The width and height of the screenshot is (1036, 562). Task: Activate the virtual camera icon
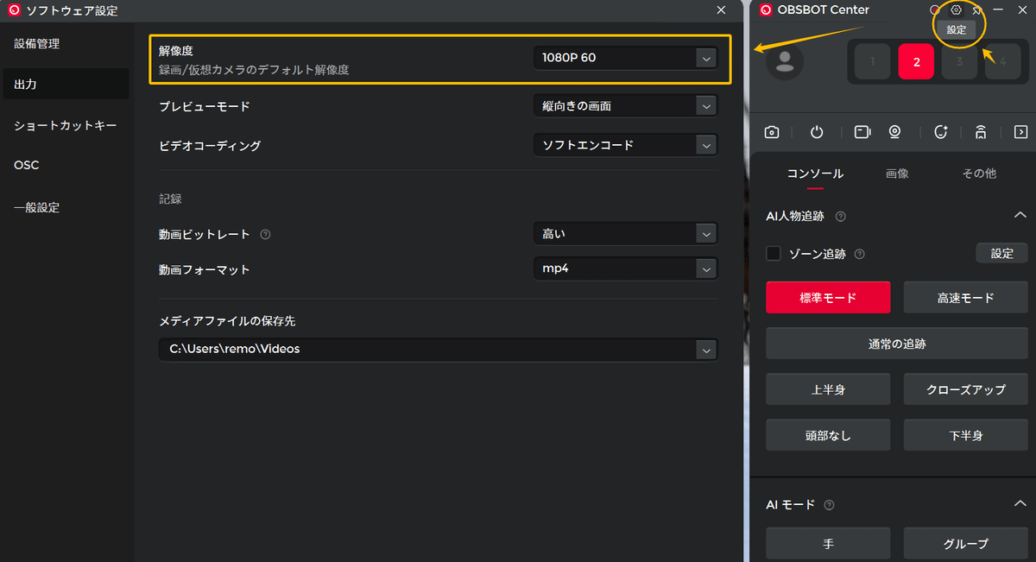coord(861,131)
